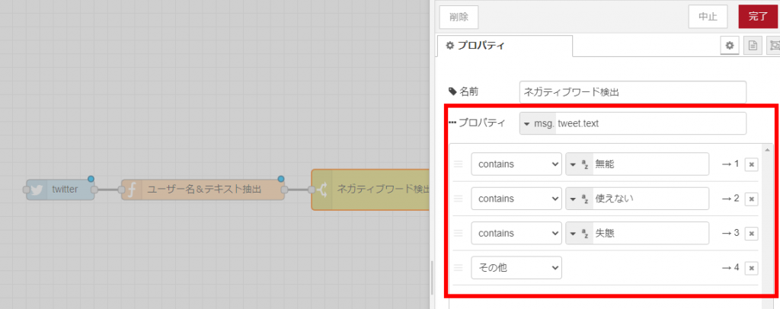Image resolution: width=780 pixels, height=309 pixels.
Task: Click drag handle of 失態 rule
Action: click(x=458, y=233)
